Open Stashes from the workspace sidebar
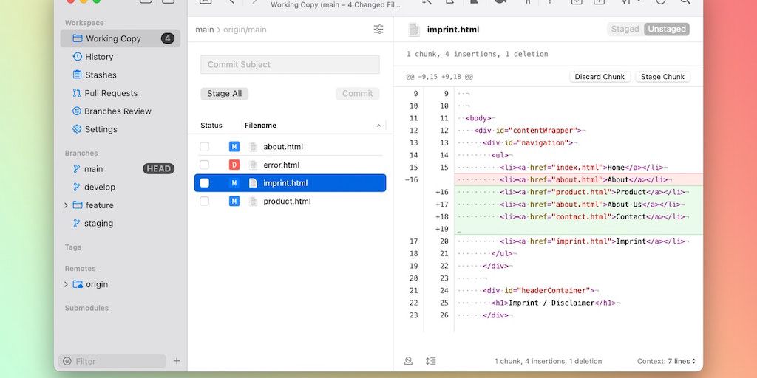This screenshot has width=757, height=378. (100, 75)
